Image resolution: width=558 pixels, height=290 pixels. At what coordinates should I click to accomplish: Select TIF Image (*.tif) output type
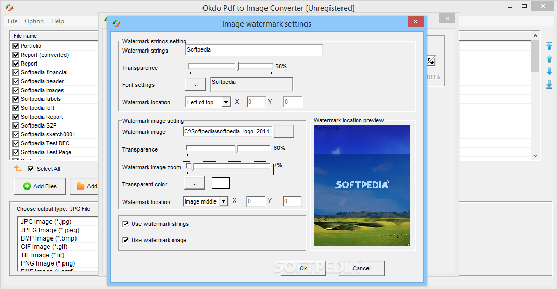tap(42, 255)
